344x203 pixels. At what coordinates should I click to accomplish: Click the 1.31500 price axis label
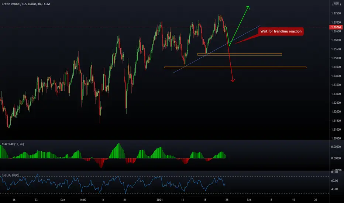tap(336, 121)
